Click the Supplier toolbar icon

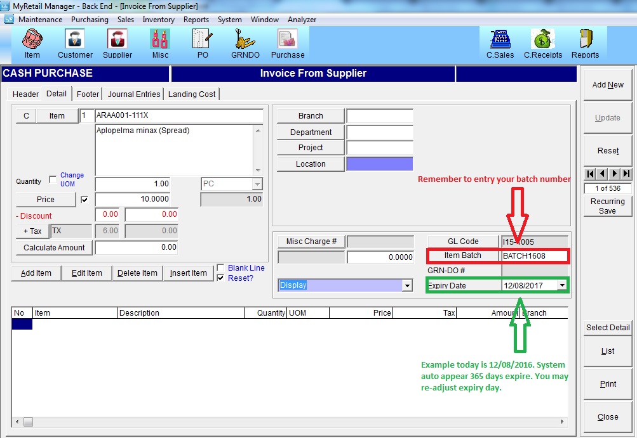tap(117, 44)
